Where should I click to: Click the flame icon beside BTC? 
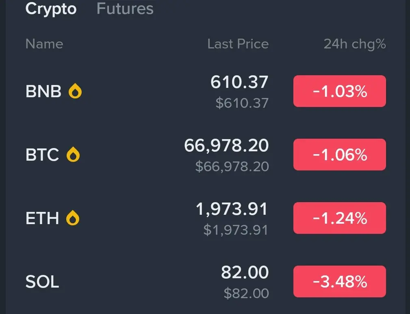[x=73, y=155]
